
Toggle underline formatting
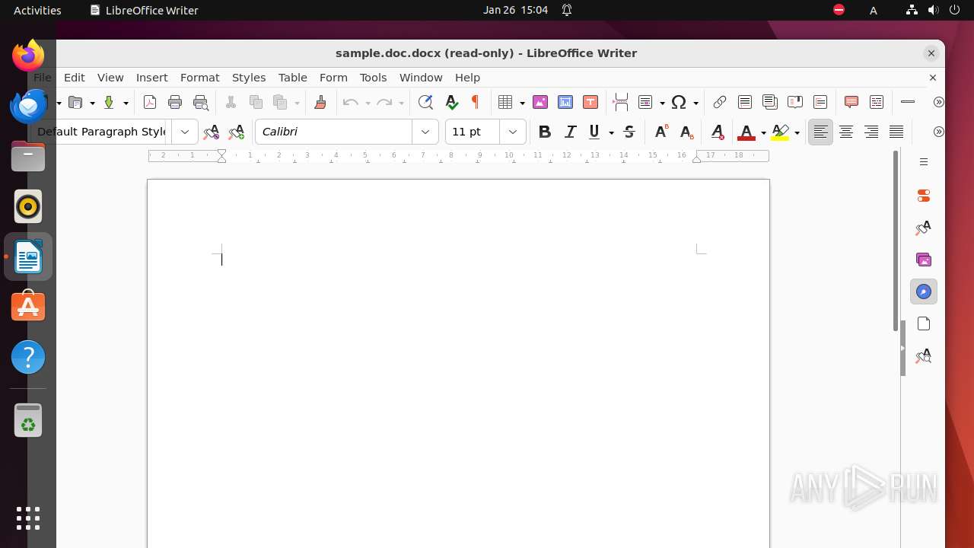594,132
